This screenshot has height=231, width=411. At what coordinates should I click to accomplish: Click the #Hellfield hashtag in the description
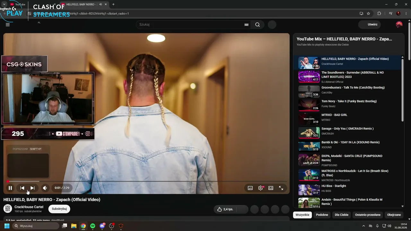click(58, 220)
